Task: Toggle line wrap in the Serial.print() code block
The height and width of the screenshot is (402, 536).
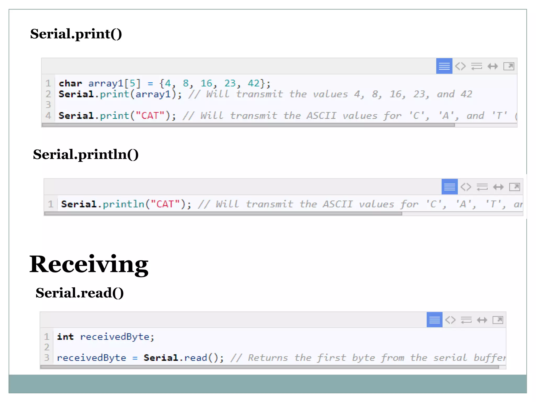Action: [477, 66]
